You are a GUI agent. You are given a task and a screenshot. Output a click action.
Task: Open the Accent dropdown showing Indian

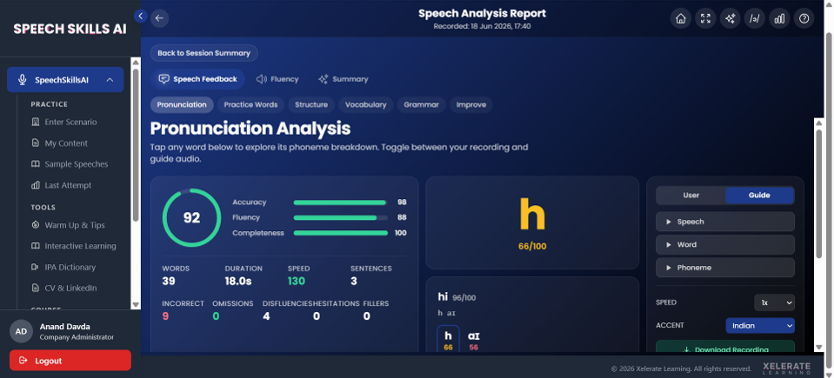click(760, 325)
